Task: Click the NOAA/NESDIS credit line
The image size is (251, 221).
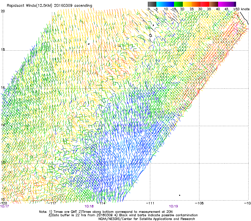Action: tap(147, 219)
